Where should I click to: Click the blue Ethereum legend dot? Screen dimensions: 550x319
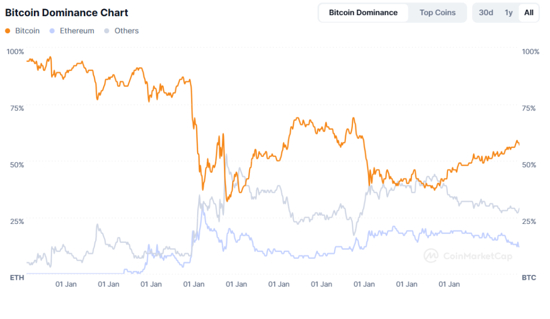click(x=52, y=31)
